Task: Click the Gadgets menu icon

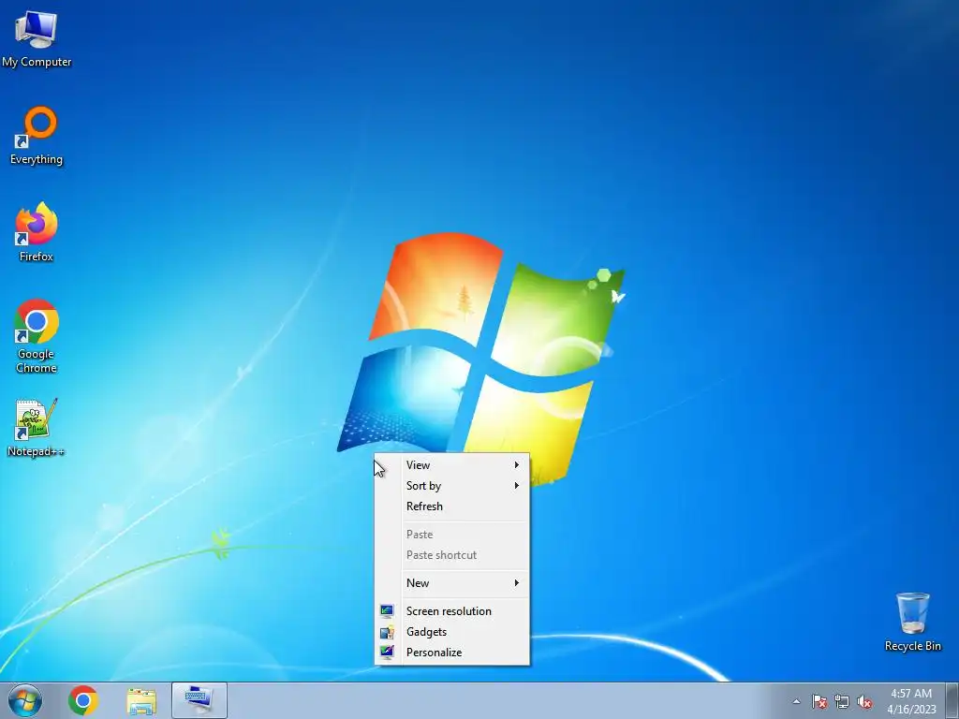Action: [x=387, y=632]
